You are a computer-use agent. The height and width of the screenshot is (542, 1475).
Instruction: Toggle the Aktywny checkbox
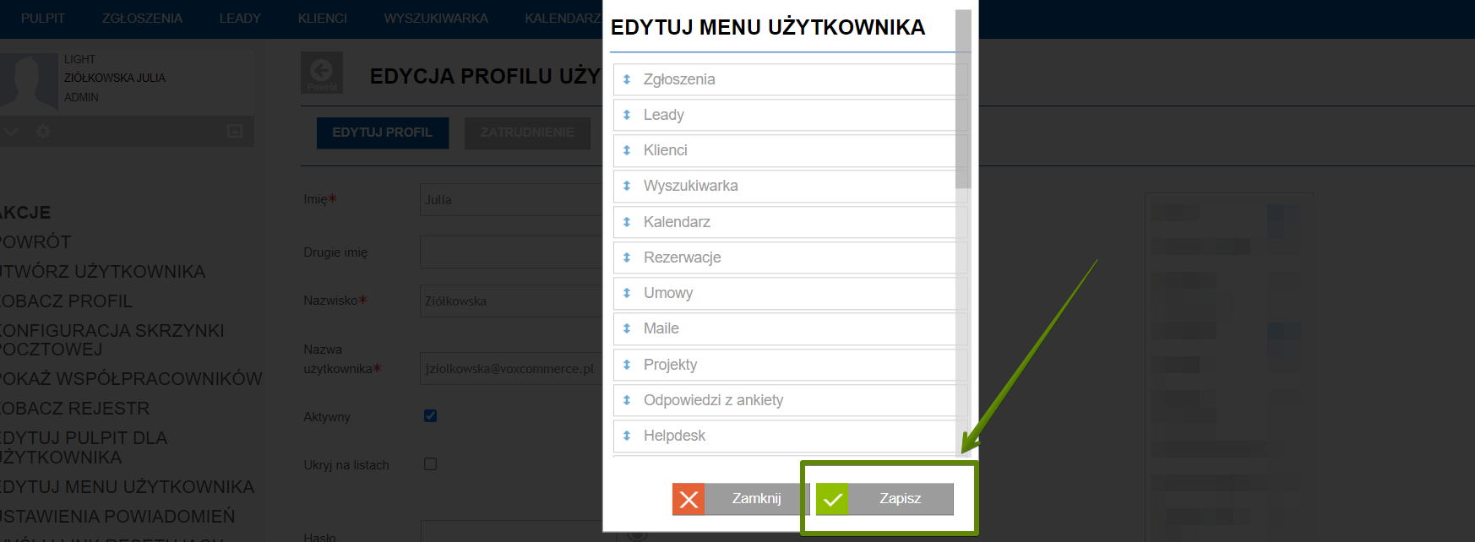pos(430,415)
